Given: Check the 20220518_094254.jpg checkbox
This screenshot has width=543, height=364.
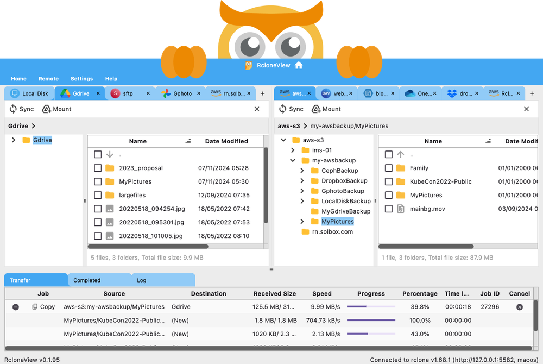Looking at the screenshot, I should (98, 209).
